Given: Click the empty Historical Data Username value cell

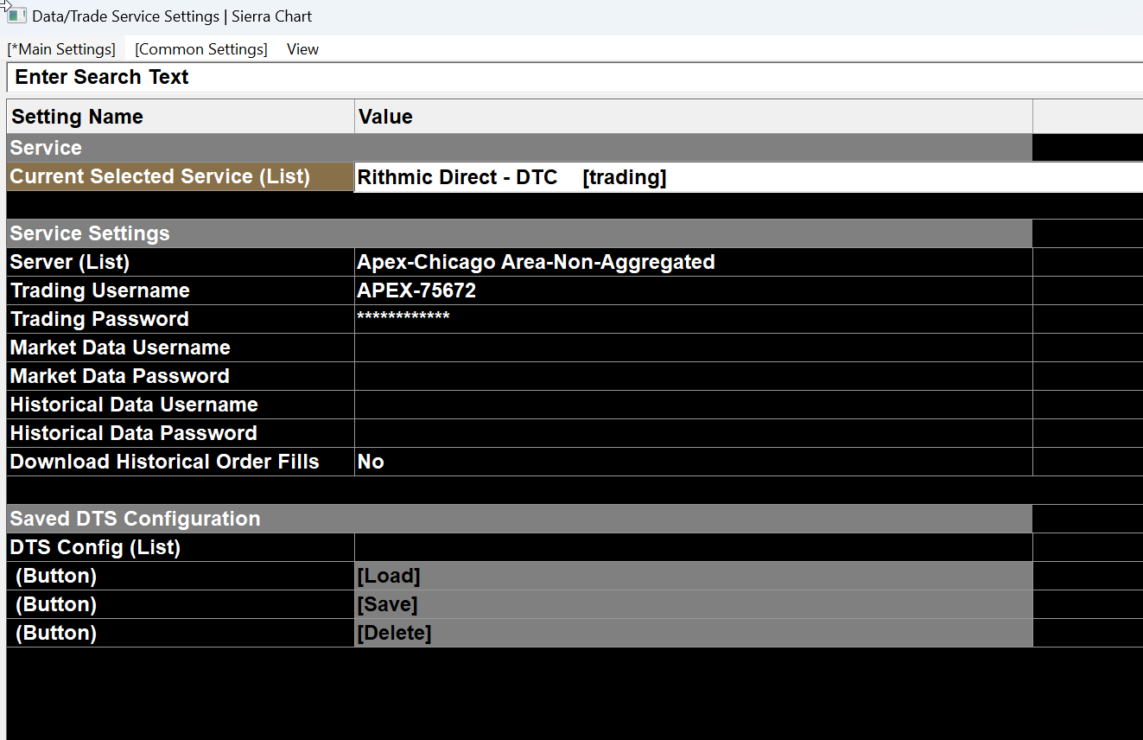Looking at the screenshot, I should click(x=693, y=405).
